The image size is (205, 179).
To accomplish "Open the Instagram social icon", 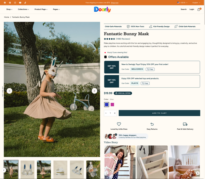I will tap(15, 3).
